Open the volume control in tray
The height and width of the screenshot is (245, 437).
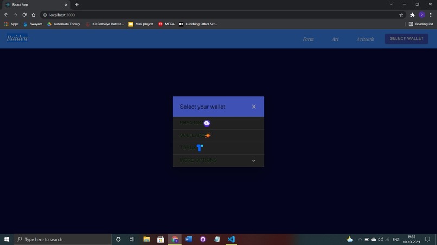click(x=381, y=240)
